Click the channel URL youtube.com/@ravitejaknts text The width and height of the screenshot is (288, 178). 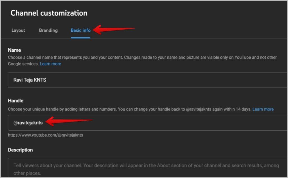tap(45, 135)
